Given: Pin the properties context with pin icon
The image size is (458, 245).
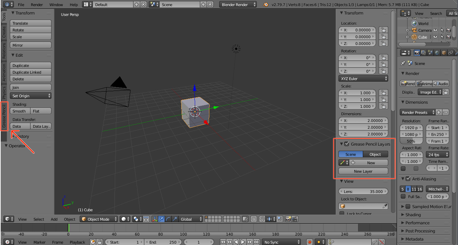Looking at the screenshot, I should (x=403, y=63).
